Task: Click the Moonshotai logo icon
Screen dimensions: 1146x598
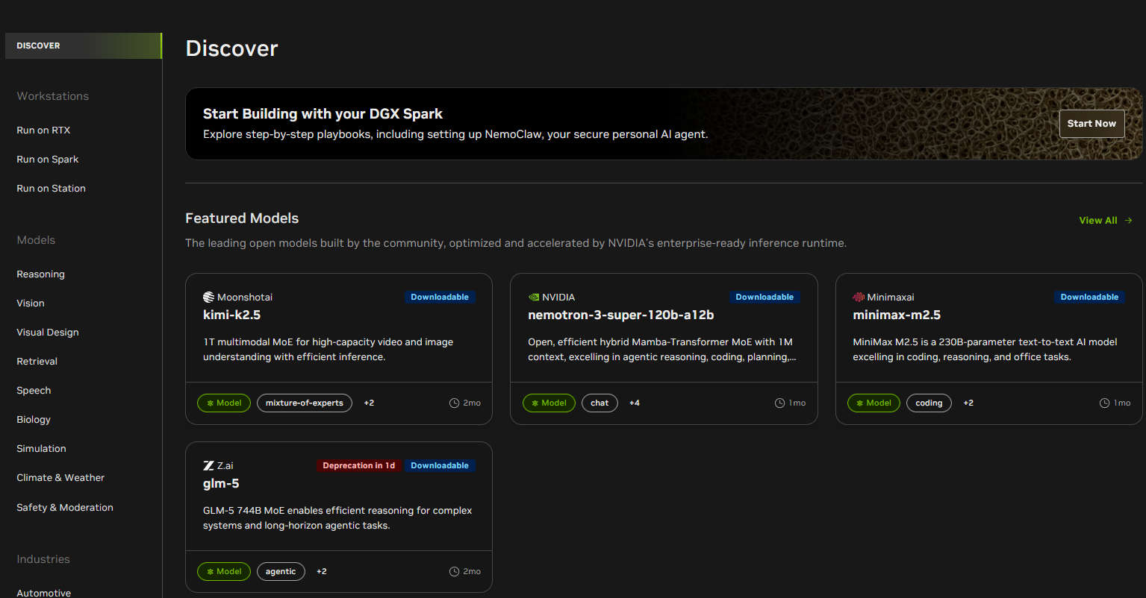Action: coord(208,298)
